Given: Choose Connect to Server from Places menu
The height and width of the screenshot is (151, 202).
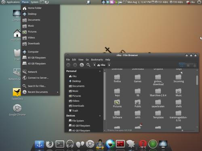Looking at the screenshot, I should point(40,78).
